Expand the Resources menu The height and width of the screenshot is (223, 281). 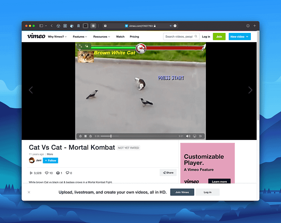[x=102, y=36]
